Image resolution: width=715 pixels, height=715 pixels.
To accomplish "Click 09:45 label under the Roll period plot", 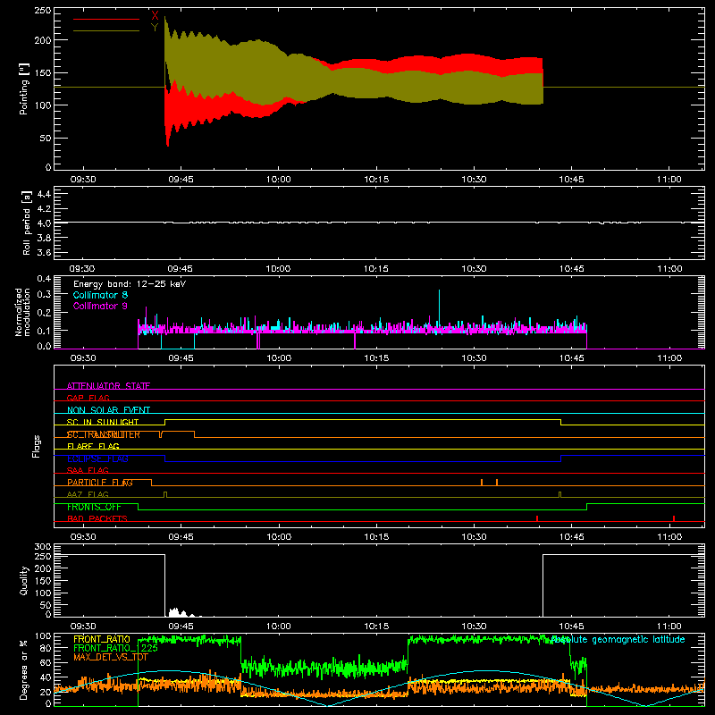I will click(x=181, y=269).
